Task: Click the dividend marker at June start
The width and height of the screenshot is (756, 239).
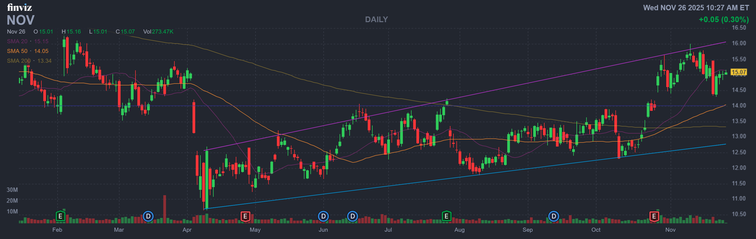Action: point(323,216)
